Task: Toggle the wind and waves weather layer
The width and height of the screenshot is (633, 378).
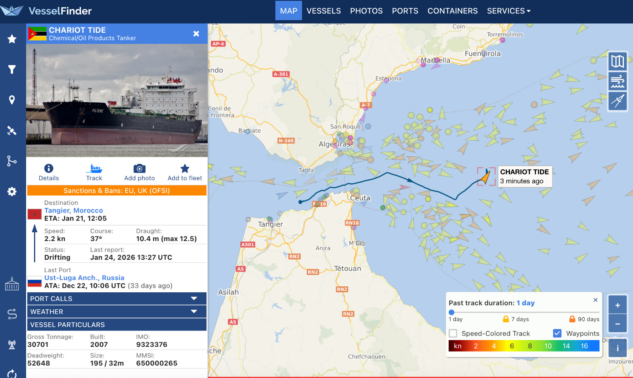Action: [x=618, y=81]
